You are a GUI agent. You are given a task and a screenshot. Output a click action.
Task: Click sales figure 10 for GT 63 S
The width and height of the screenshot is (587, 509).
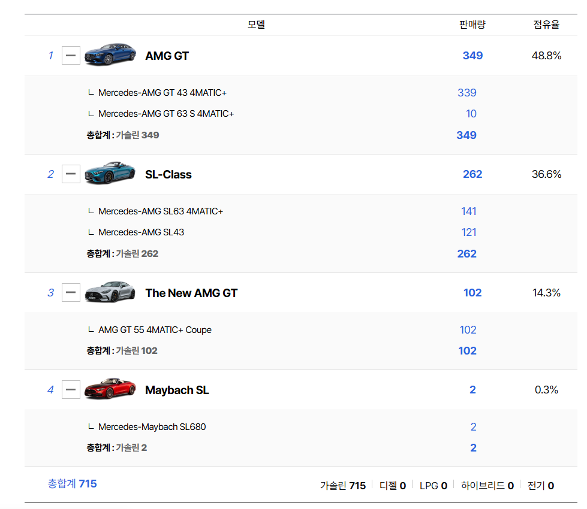[x=471, y=114]
